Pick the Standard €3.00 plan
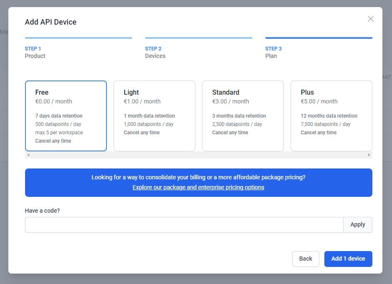This screenshot has height=284, width=392. click(243, 116)
